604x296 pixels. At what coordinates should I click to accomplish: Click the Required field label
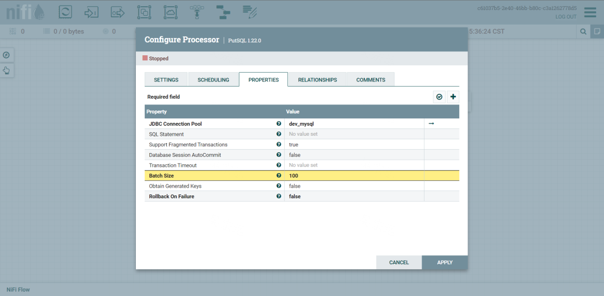164,97
